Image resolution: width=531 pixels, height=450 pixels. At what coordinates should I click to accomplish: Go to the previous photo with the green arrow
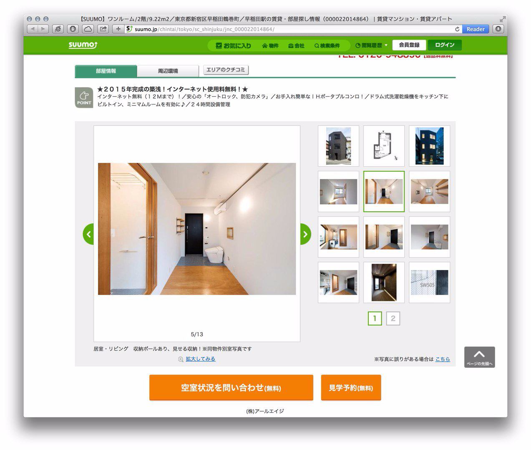point(88,234)
